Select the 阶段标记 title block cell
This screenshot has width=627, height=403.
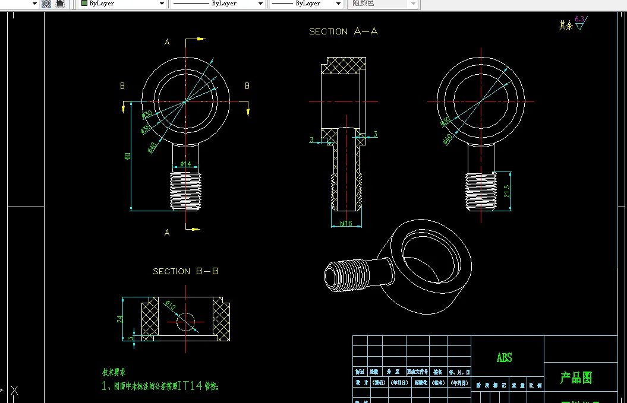[491, 385]
